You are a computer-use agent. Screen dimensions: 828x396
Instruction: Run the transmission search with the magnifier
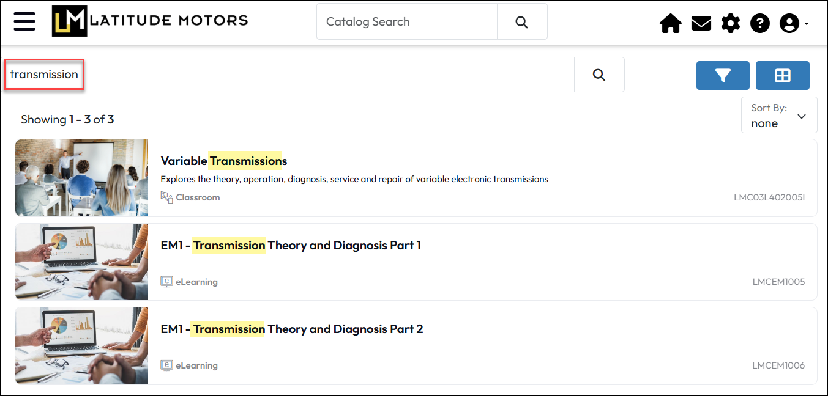599,75
